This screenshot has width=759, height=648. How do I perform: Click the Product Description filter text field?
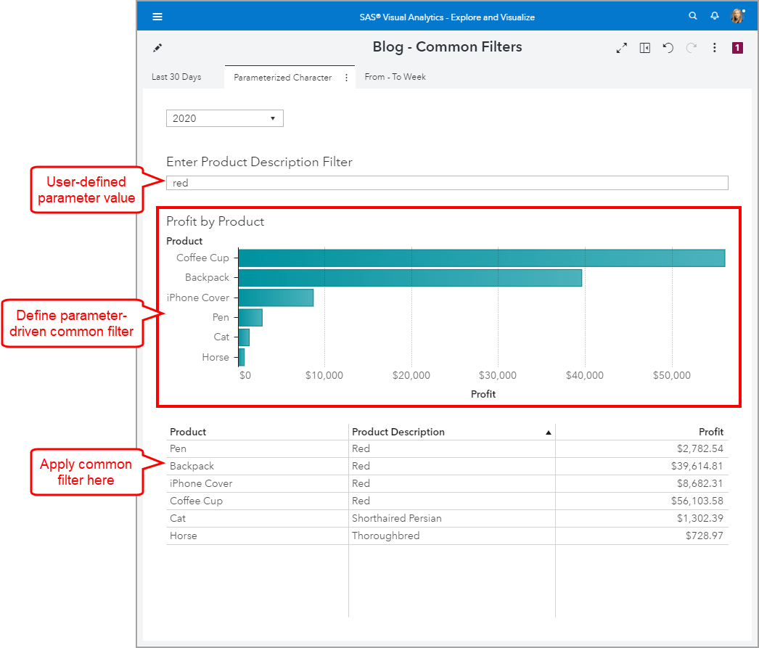446,182
